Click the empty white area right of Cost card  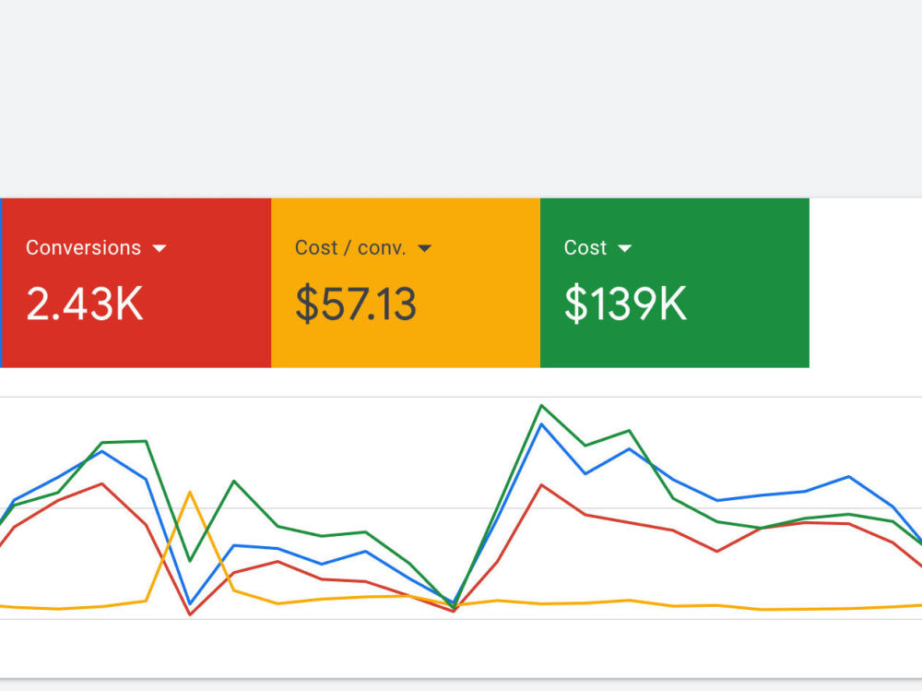[x=866, y=282]
